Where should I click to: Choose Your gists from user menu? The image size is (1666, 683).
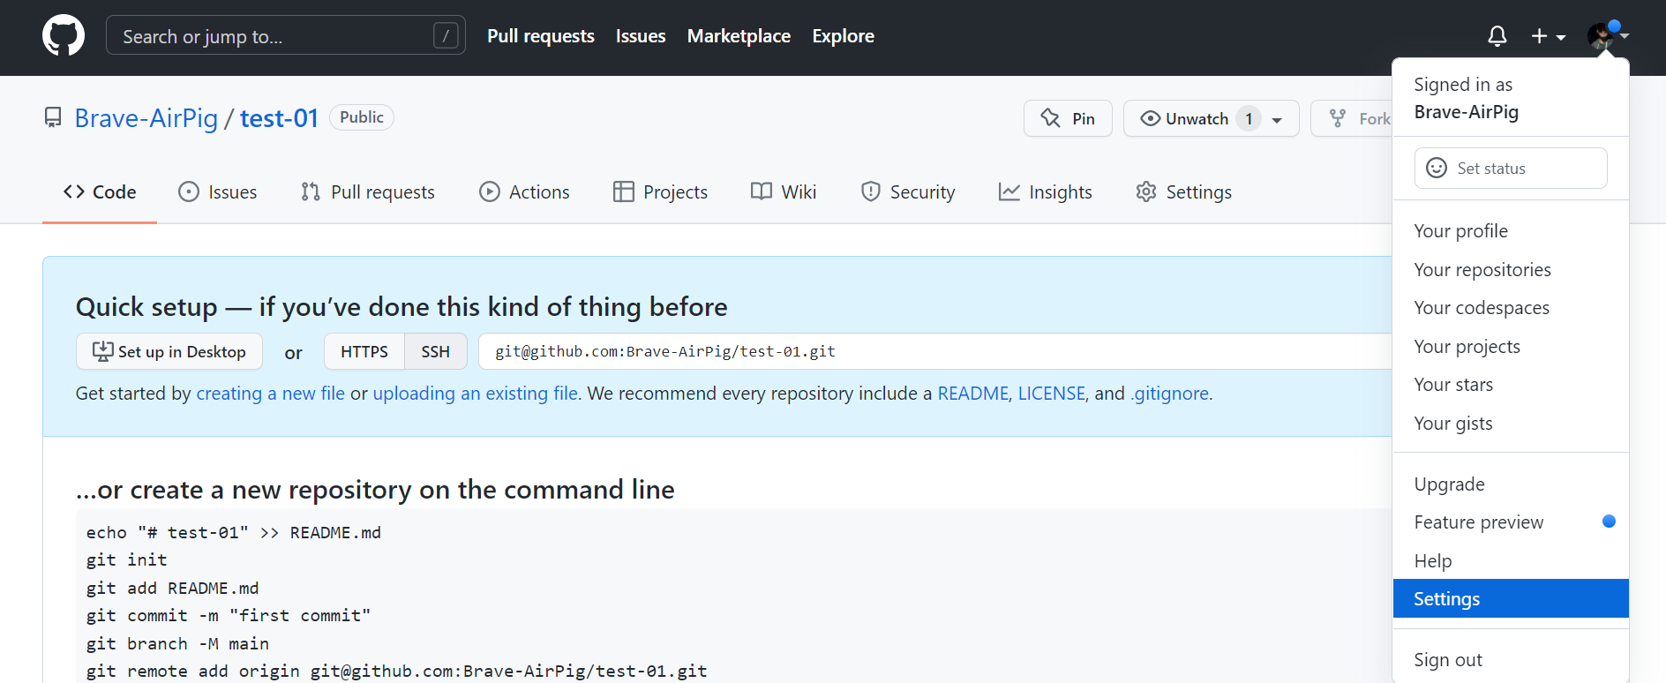click(1511, 424)
